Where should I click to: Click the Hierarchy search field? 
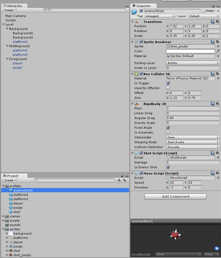click(85, 10)
